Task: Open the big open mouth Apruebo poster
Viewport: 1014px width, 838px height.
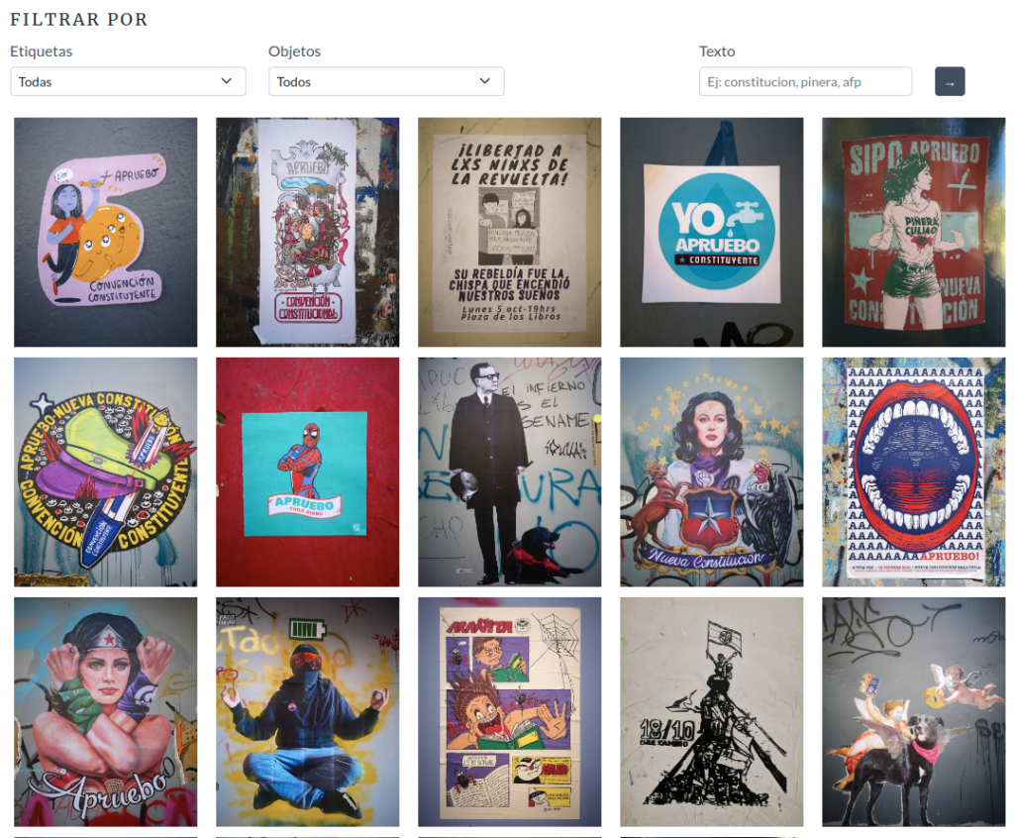Action: click(913, 472)
